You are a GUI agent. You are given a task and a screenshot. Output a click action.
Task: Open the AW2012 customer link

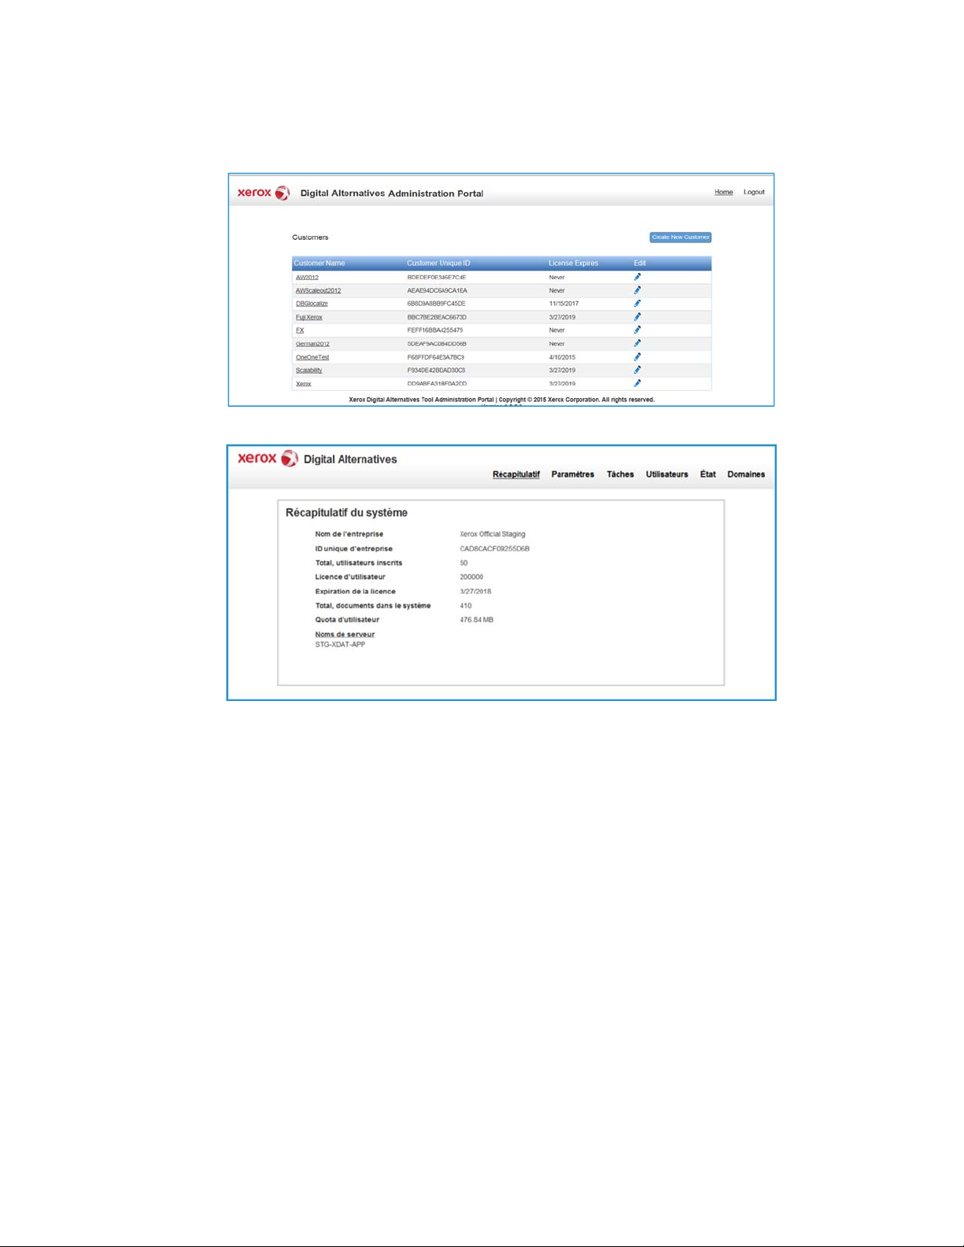tap(307, 278)
